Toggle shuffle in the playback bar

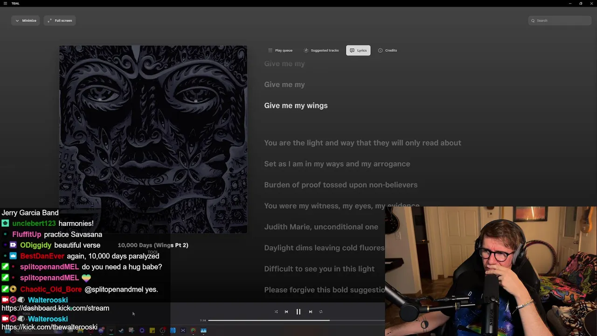(276, 312)
